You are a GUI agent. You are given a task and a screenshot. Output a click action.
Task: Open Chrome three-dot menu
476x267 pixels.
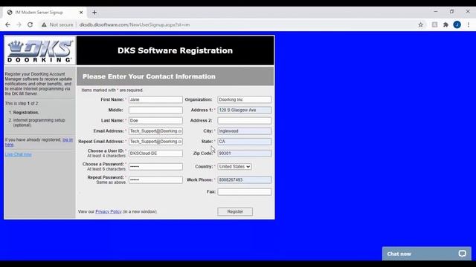tap(469, 24)
